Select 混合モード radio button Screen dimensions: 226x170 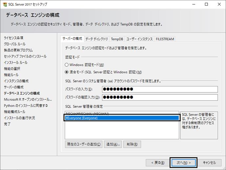pyautogui.click(x=66, y=72)
